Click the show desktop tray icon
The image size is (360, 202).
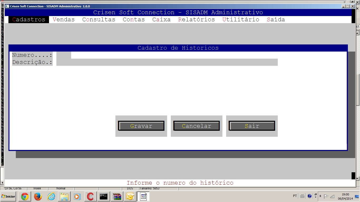(x=357, y=196)
